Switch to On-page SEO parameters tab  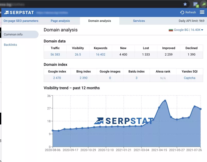(x=21, y=21)
